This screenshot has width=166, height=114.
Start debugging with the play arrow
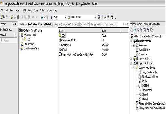coord(52,17)
